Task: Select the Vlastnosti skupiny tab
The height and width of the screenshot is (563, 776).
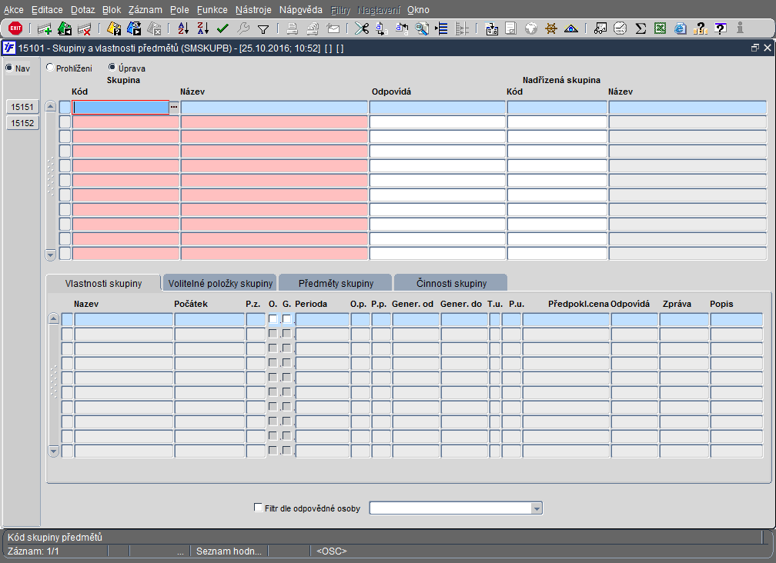Action: [103, 283]
